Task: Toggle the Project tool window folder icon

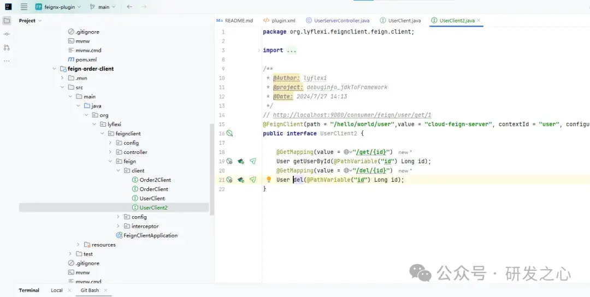Action: coord(7,21)
